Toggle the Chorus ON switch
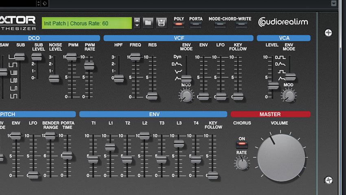Viewport: 346px width, 195px height. click(242, 144)
